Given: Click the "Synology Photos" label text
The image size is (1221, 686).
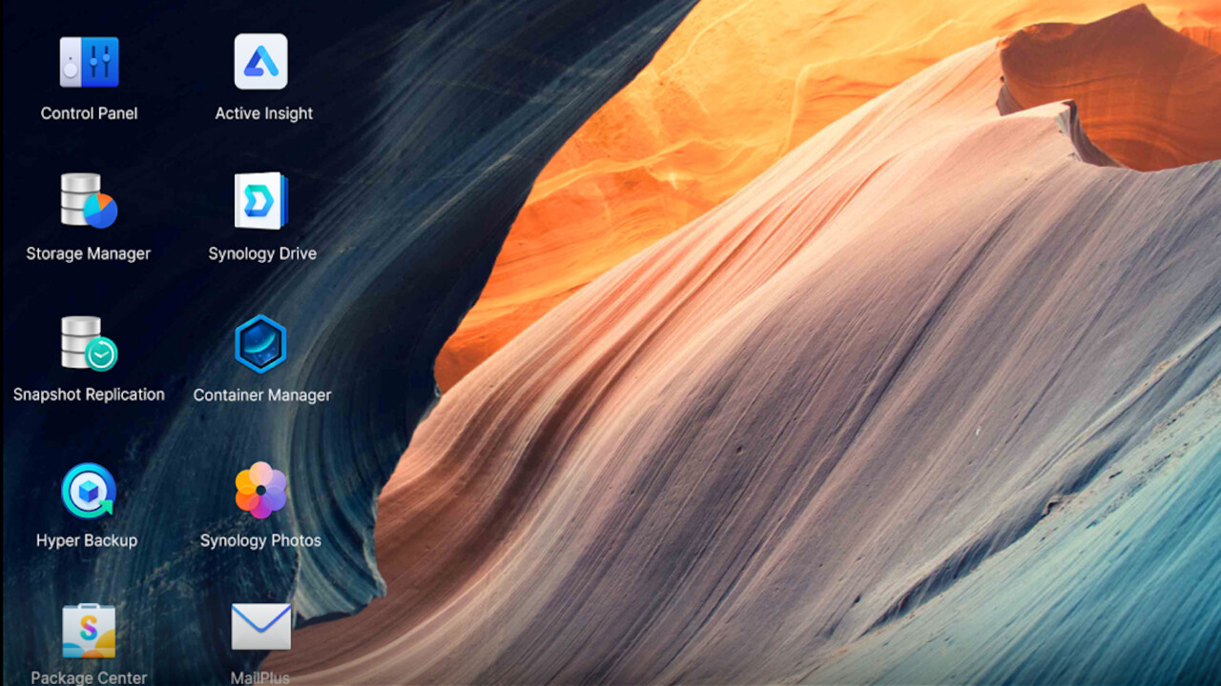Looking at the screenshot, I should point(260,541).
